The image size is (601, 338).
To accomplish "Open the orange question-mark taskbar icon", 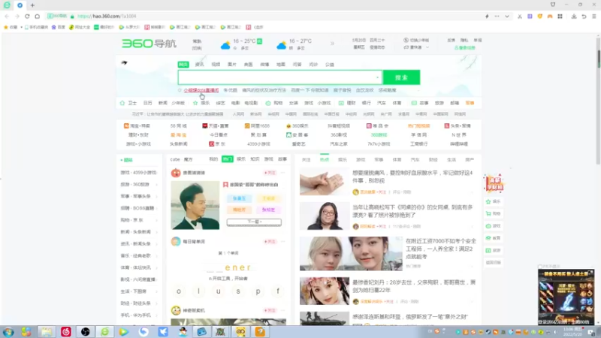I will [260, 331].
